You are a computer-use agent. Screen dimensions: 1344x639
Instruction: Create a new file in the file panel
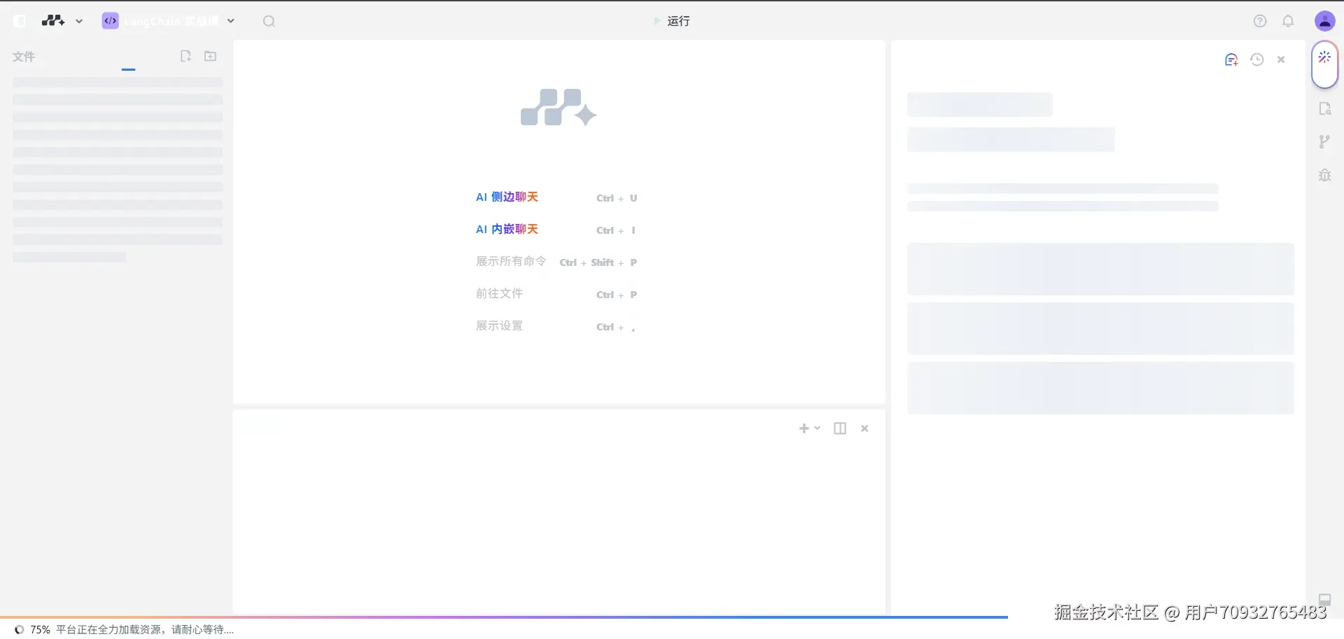(185, 56)
